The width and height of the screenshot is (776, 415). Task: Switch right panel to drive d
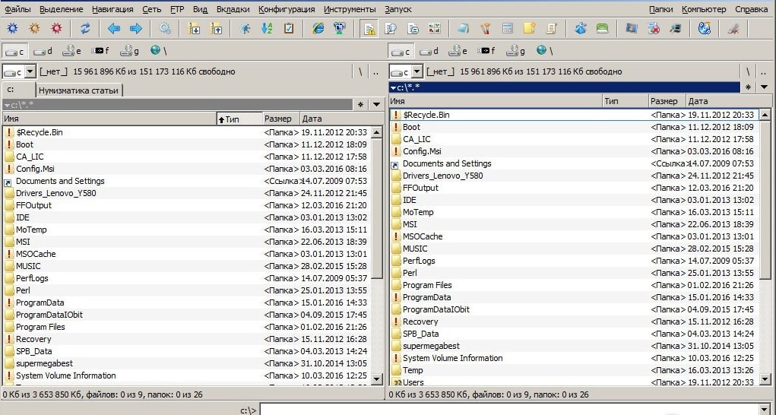click(x=429, y=51)
